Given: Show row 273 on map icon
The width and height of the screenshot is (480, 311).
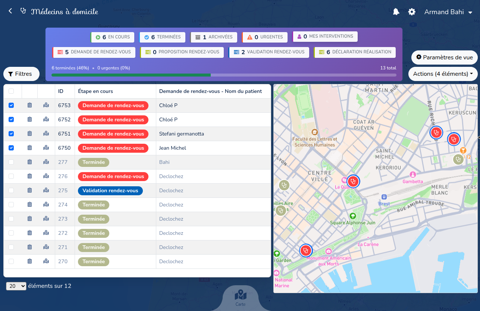Looking at the screenshot, I should (x=46, y=219).
